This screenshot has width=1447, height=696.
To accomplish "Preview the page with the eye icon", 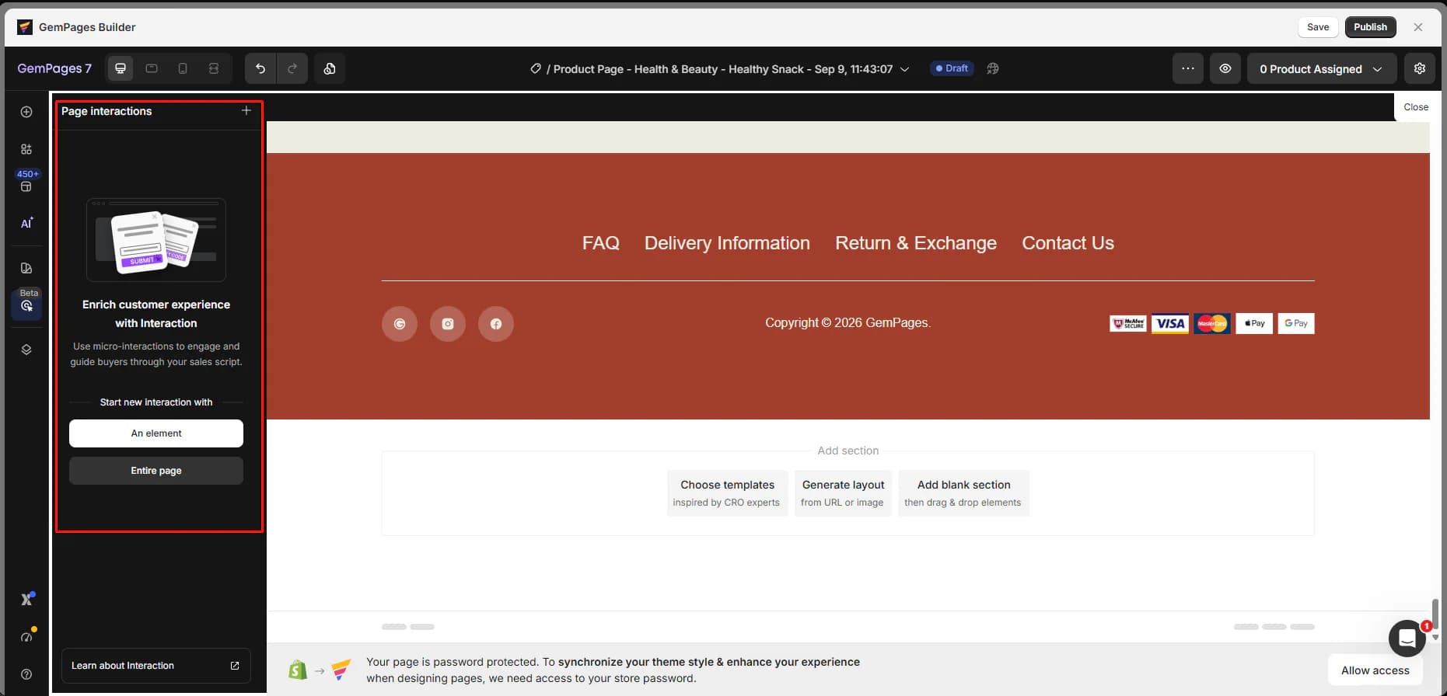I will [1225, 68].
